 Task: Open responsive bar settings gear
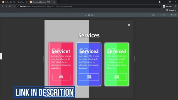click(172, 15)
